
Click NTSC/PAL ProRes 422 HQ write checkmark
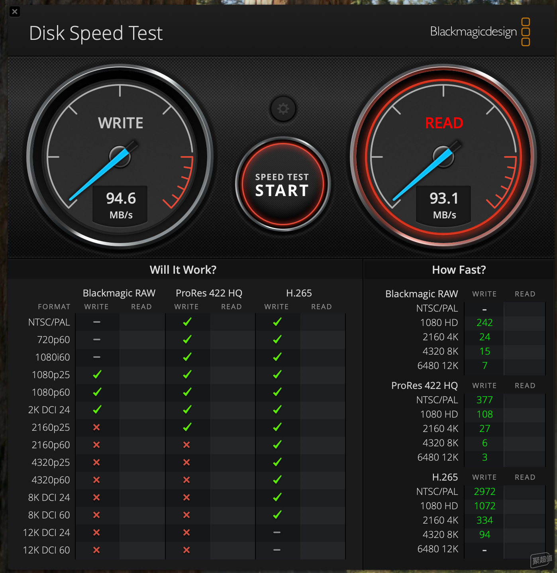click(187, 322)
